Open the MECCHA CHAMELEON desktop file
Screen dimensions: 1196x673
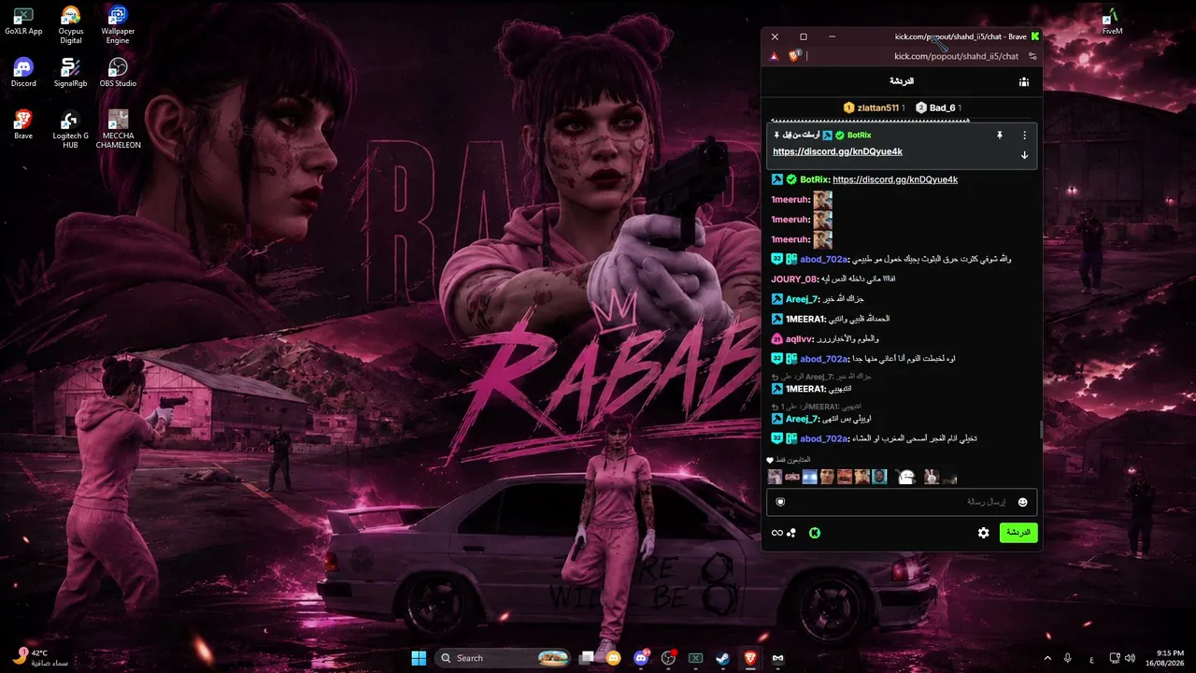click(118, 130)
